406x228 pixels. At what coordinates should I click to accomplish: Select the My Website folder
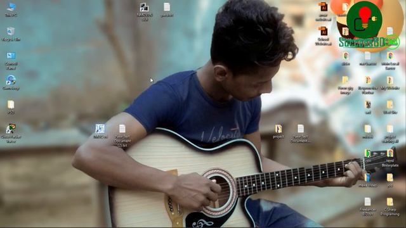tap(390, 83)
